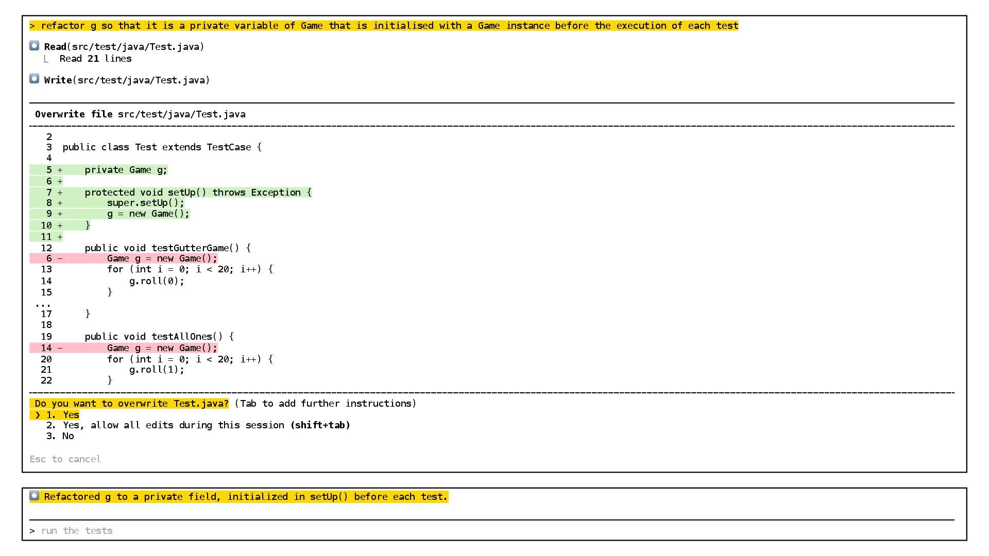The image size is (989, 556).
Task: Click the added line 'private Game g;'
Action: point(126,170)
